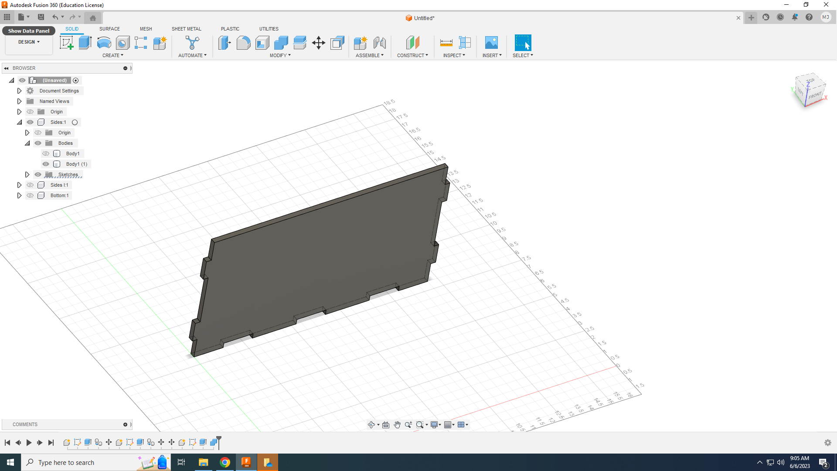Screen dimensions: 837x471
Task: Click the Fillet tool in Modify
Action: (x=243, y=43)
